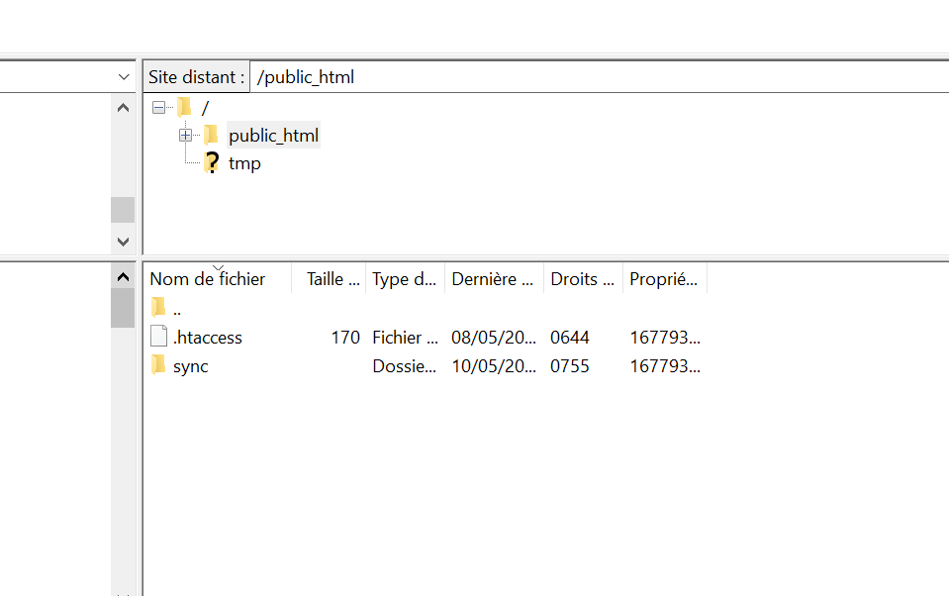Select public_html in the remote tree
949x596 pixels.
click(x=273, y=136)
